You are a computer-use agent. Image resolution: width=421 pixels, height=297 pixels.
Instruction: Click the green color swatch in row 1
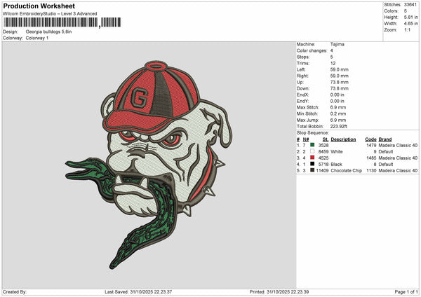tap(312, 145)
